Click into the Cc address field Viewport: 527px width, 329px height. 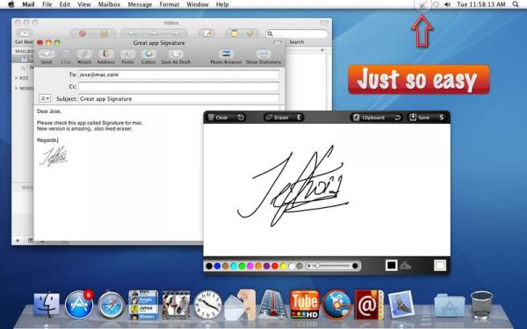[178, 87]
